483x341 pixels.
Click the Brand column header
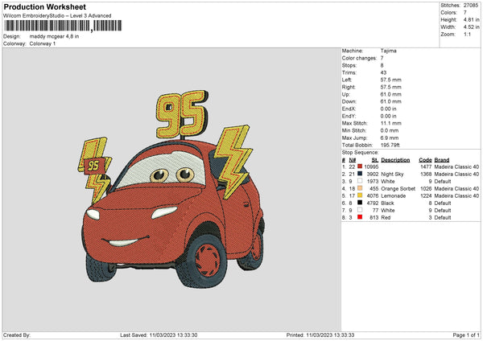pos(442,160)
